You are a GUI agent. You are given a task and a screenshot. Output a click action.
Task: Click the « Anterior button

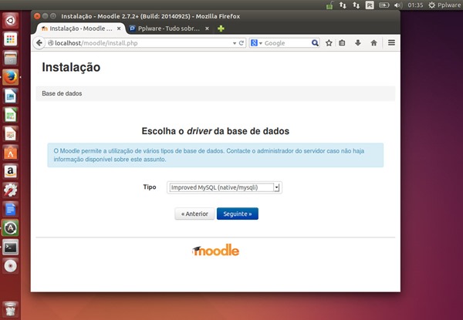[194, 214]
